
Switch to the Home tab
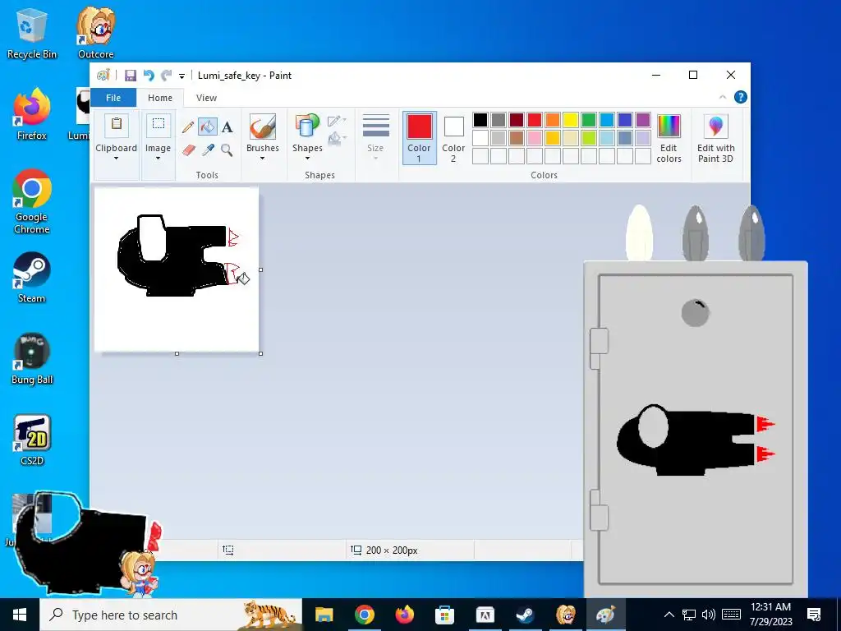pyautogui.click(x=160, y=98)
